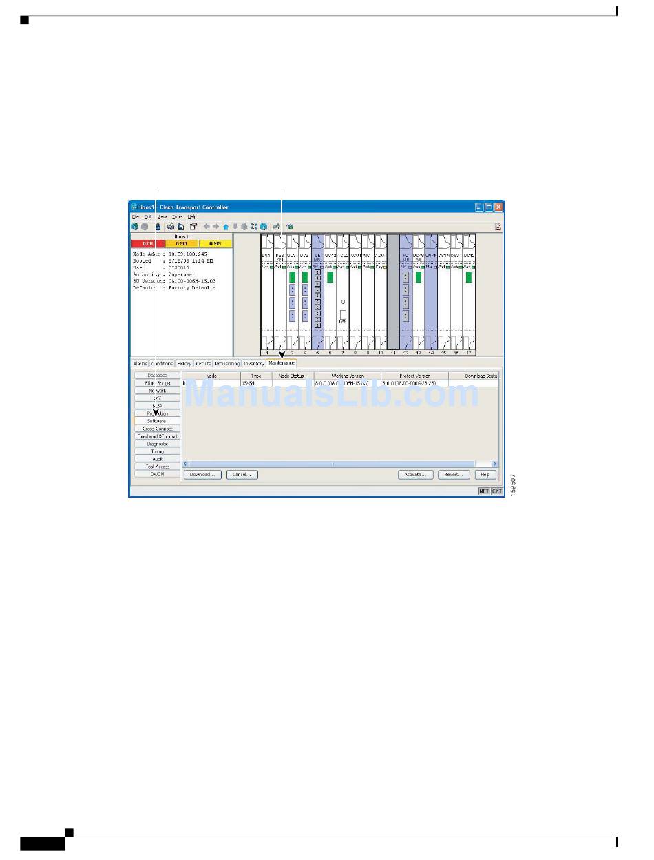Click the yellow MN alarm count box
The image size is (654, 860).
pyautogui.click(x=215, y=243)
